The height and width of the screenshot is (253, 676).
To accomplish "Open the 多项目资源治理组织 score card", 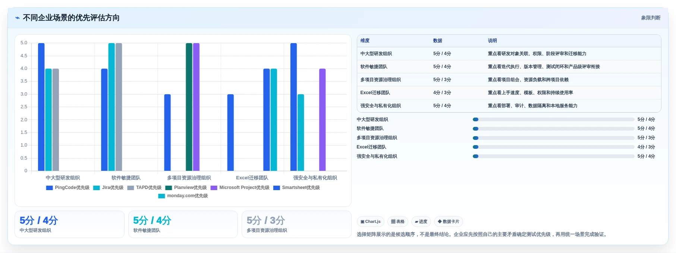I will coord(296,224).
